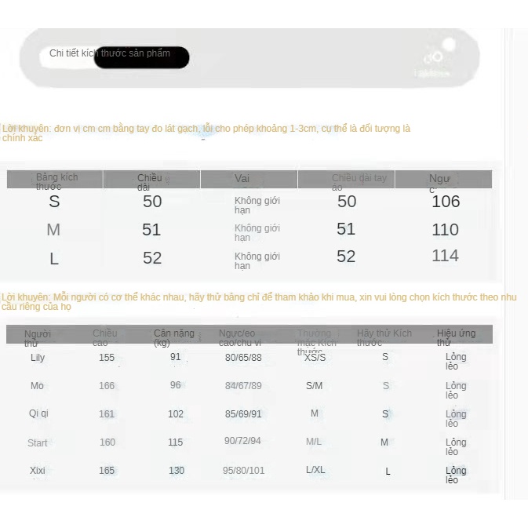
Task: Click Qi qi's height value 161
Action: [107, 414]
